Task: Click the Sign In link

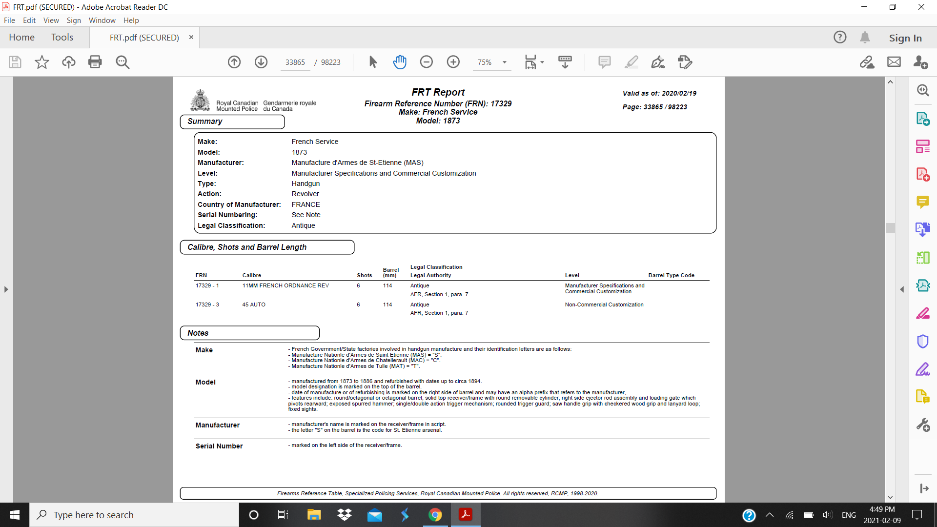Action: [905, 38]
